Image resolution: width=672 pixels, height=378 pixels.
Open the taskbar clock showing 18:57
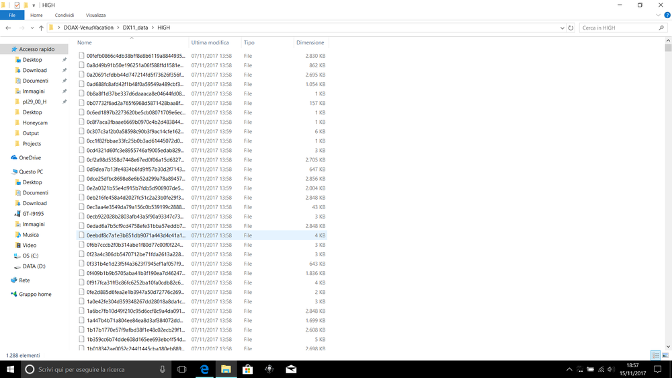[632, 369]
